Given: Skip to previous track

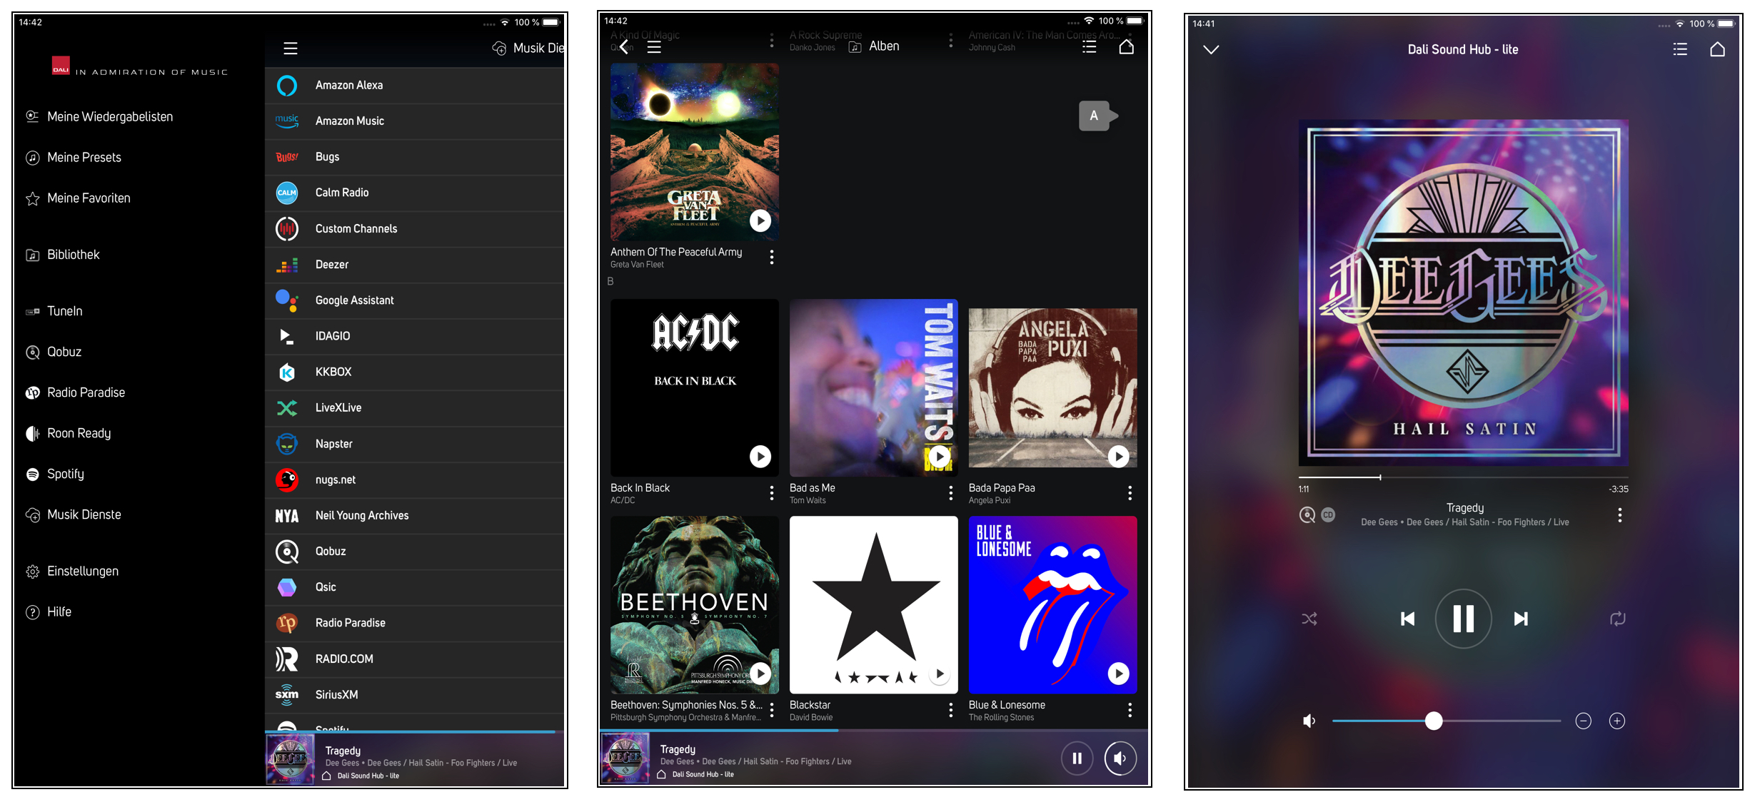Looking at the screenshot, I should click(1407, 619).
